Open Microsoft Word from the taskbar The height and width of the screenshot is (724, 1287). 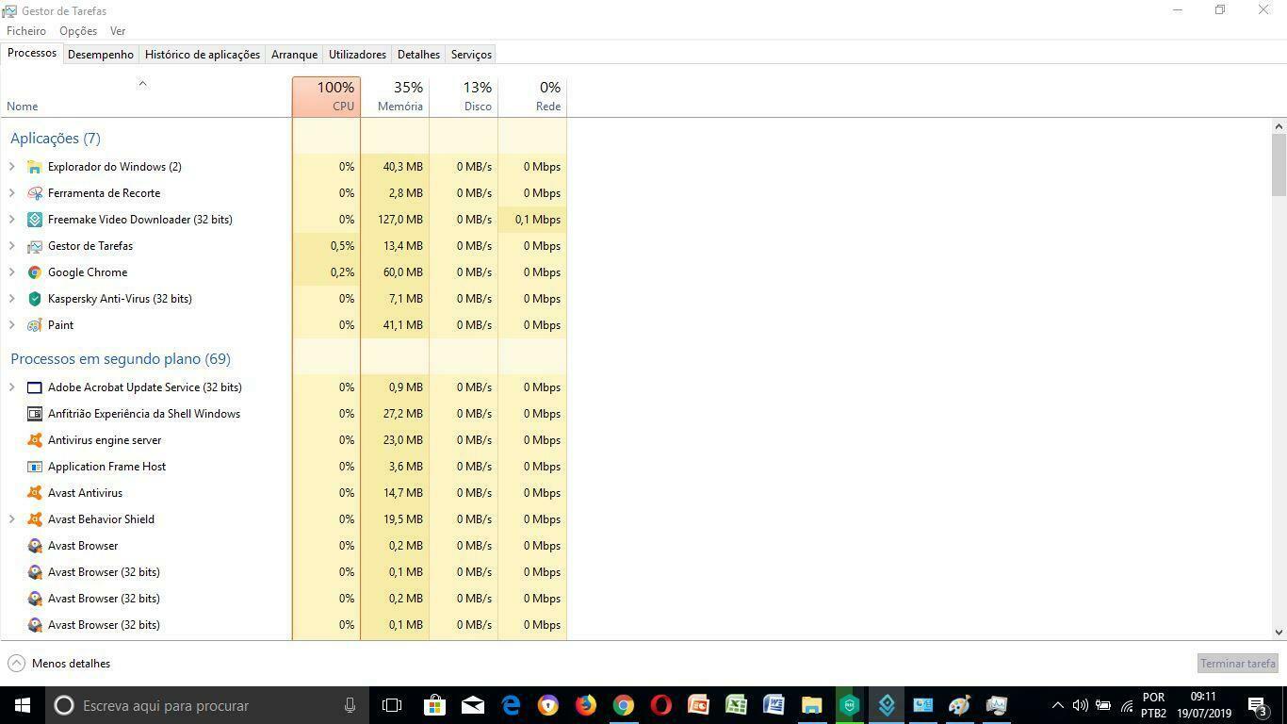pos(774,705)
